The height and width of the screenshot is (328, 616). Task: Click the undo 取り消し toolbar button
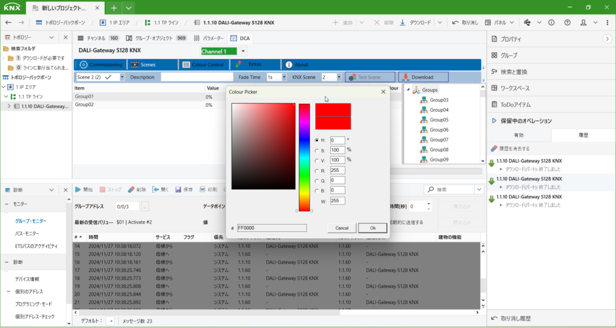[465, 23]
